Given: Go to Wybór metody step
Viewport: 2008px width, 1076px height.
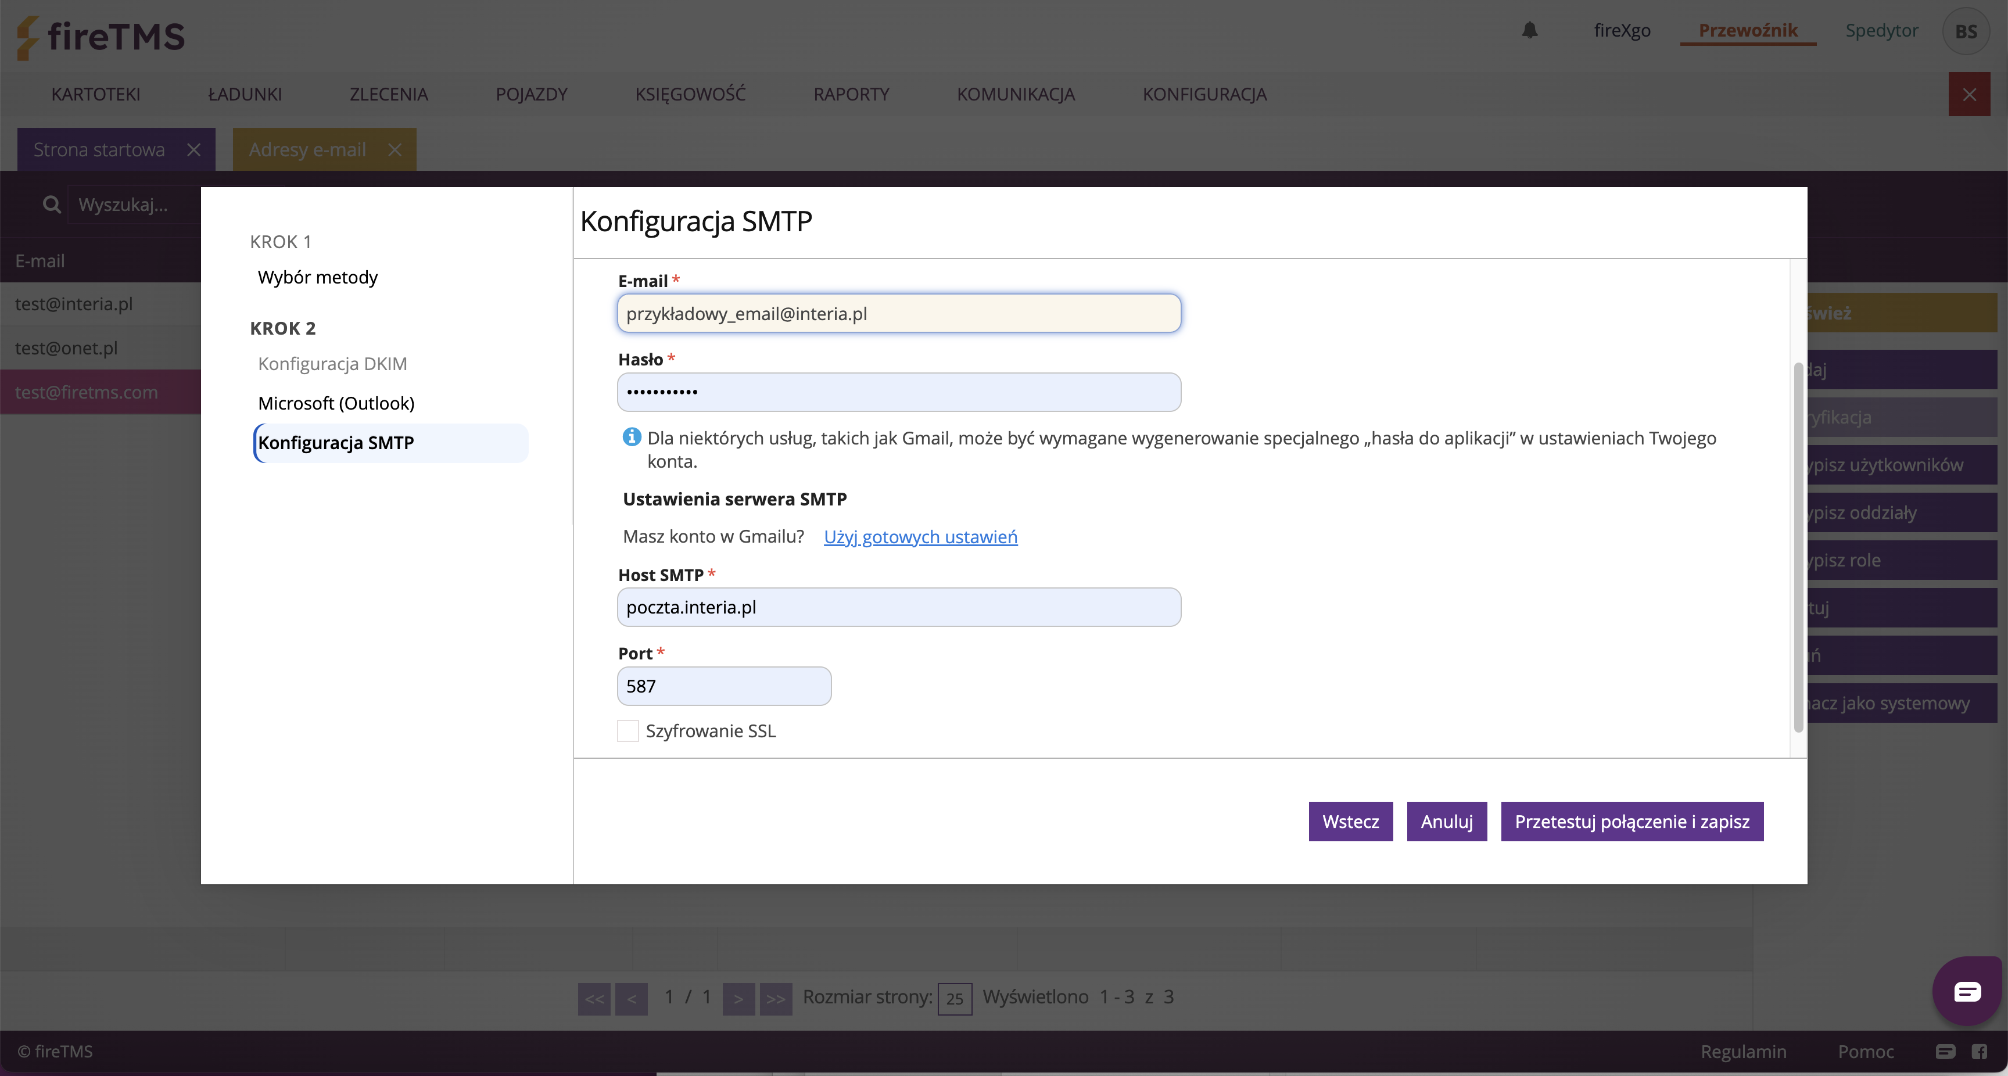Looking at the screenshot, I should (317, 278).
